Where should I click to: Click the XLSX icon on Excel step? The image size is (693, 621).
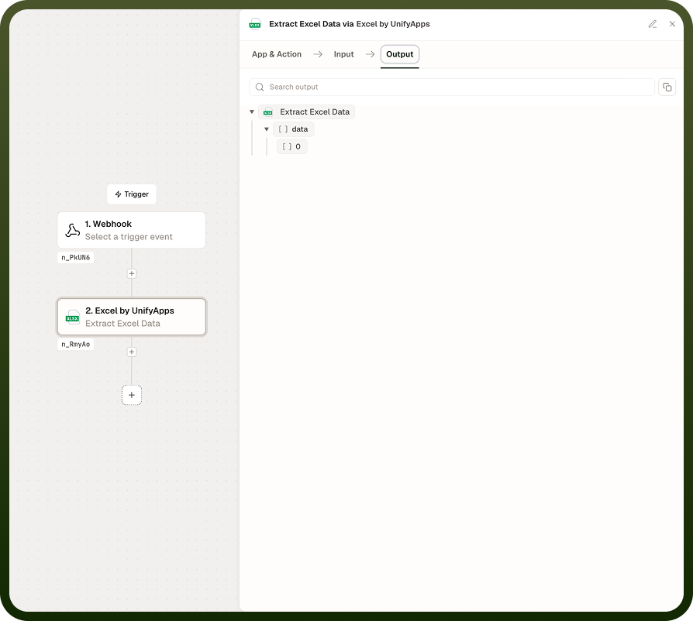pos(73,317)
